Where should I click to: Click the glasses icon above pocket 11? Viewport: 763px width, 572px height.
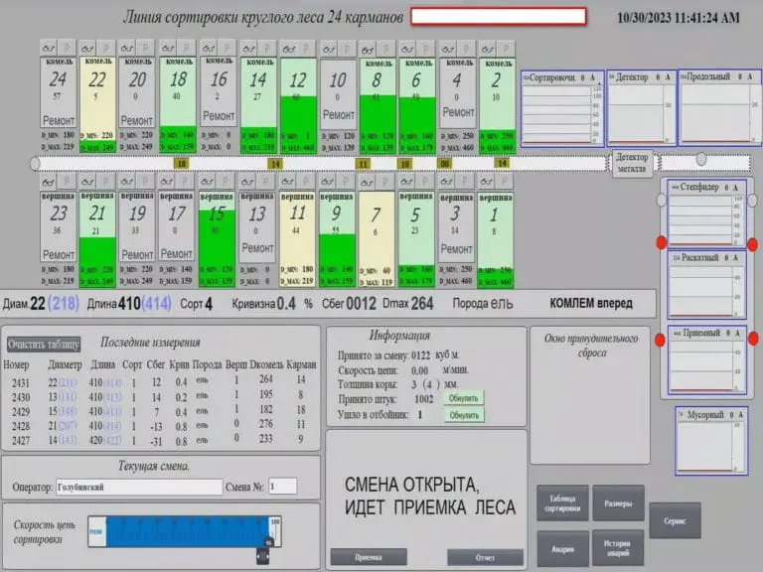click(287, 182)
